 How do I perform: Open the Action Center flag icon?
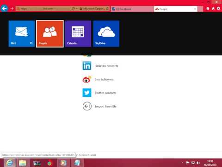pos(187,163)
